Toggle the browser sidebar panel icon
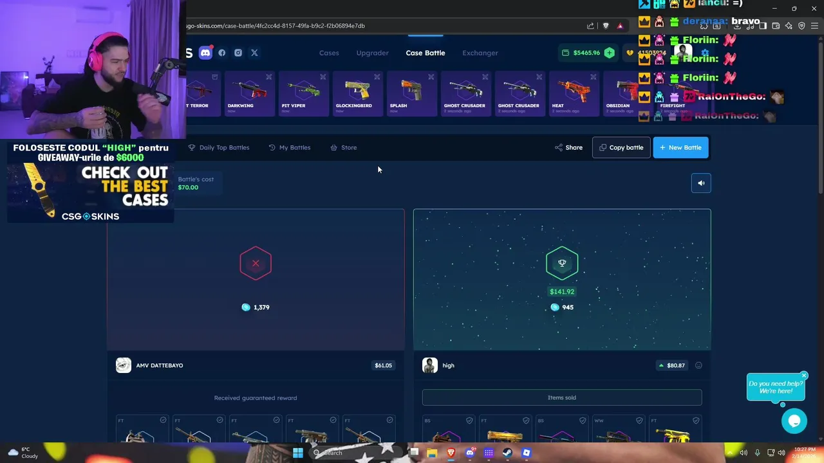824x463 pixels. [x=763, y=26]
